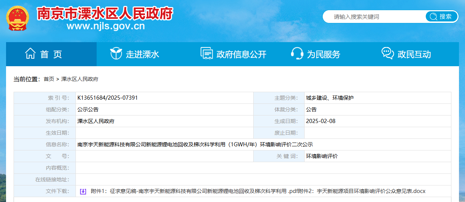The image size is (465, 202).
Task: Download 附件2 公众意见表 docx file
Action: pos(362,191)
